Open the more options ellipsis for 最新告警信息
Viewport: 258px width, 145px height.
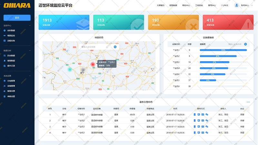point(248,102)
